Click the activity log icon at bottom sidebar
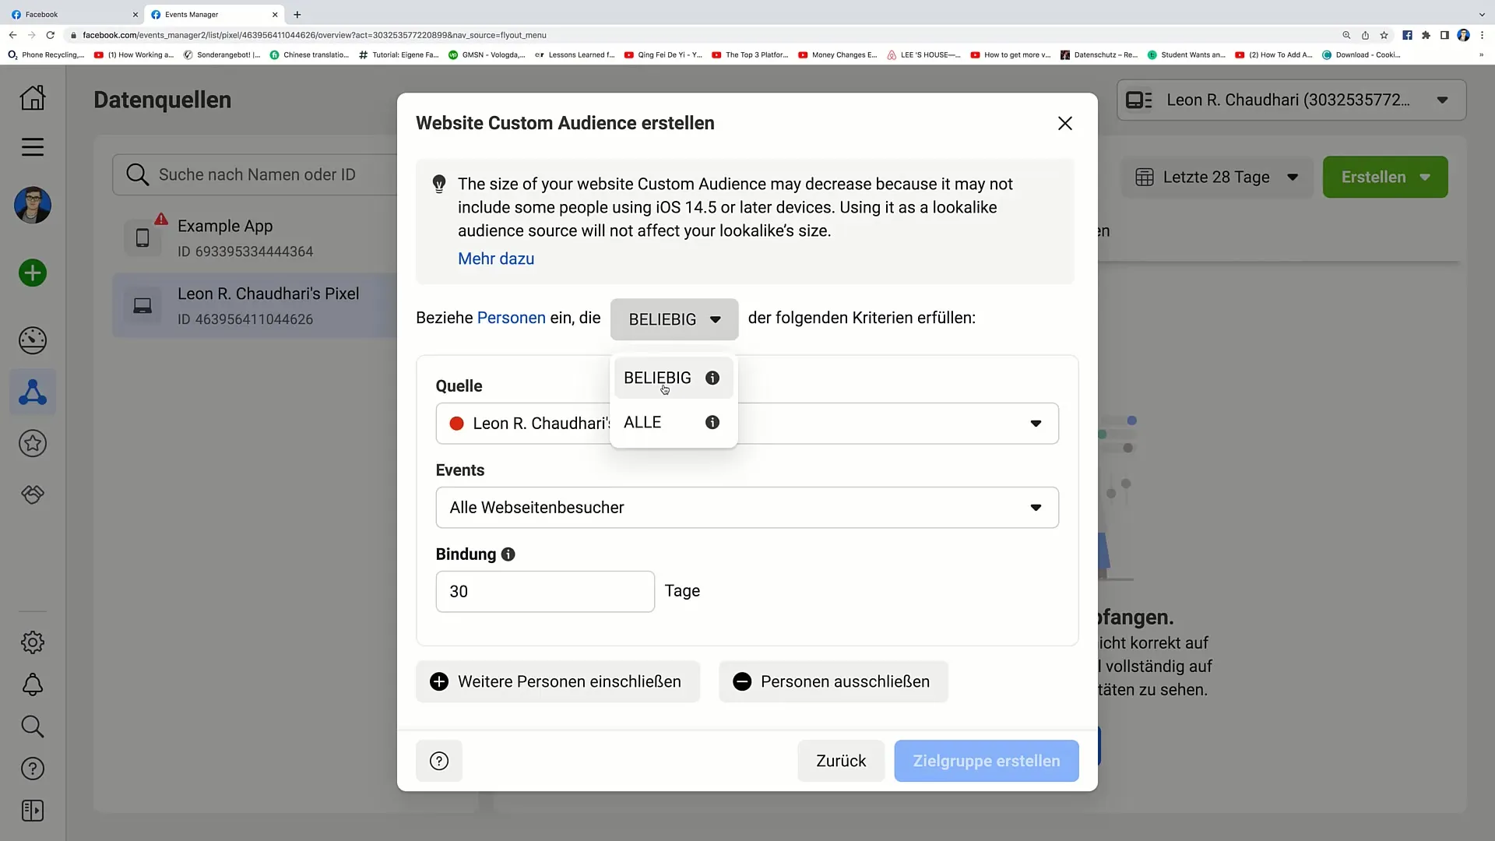 (32, 810)
